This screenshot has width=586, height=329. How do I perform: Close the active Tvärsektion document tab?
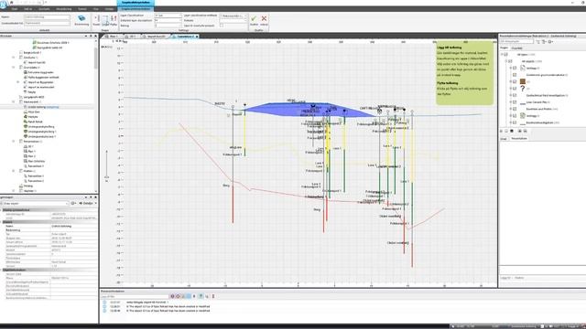pyautogui.click(x=197, y=37)
